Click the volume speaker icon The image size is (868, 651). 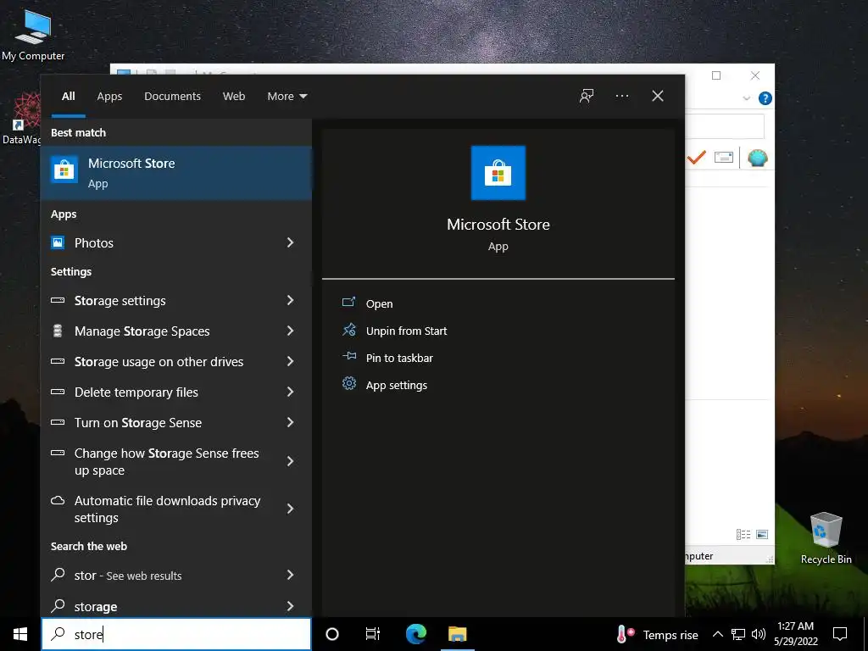(759, 634)
